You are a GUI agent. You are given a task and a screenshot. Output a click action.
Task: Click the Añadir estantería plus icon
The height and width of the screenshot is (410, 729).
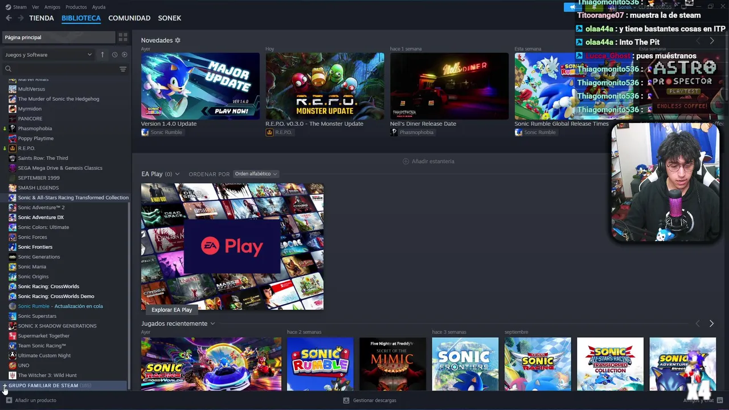click(406, 161)
